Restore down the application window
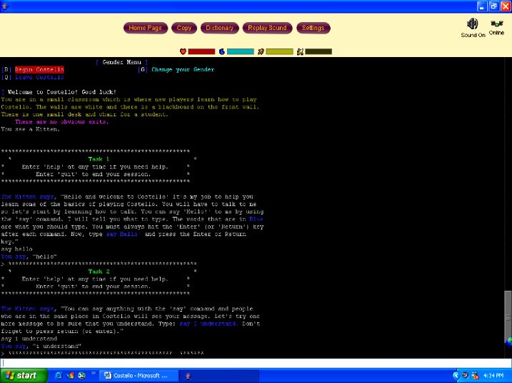The height and width of the screenshot is (383, 512). (x=493, y=6)
